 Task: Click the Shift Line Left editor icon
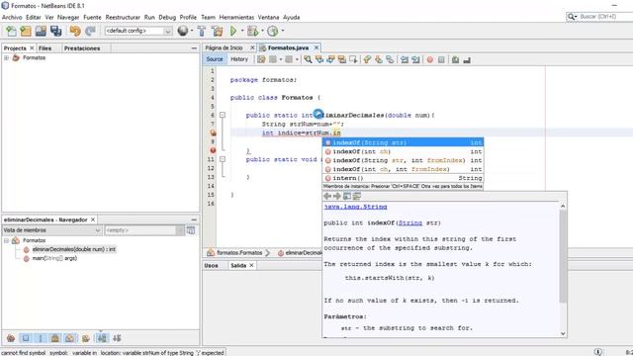(x=405, y=59)
